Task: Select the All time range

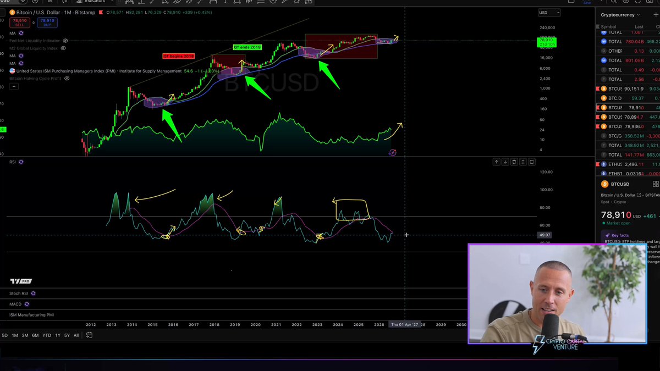Action: tap(76, 335)
